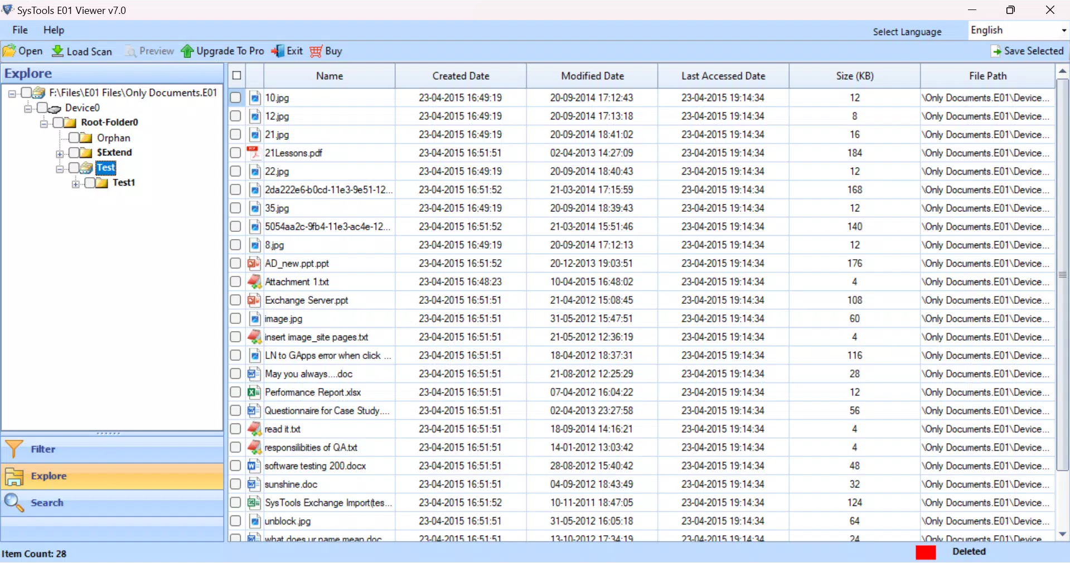The image size is (1070, 563).
Task: Click the red Deleted legend swatch
Action: tap(926, 552)
